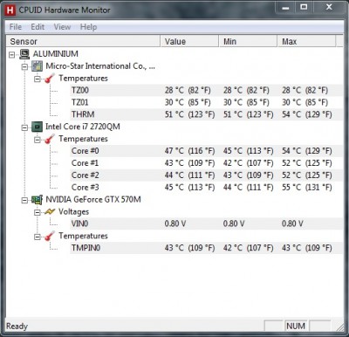Collapse Temperatures under NVIDIA GeForce
The height and width of the screenshot is (337, 349).
38,237
